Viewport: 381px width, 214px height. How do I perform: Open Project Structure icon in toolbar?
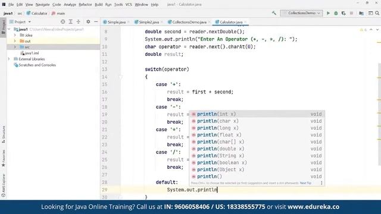click(361, 13)
